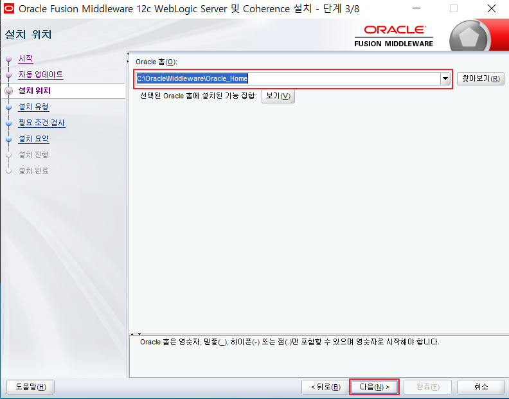Image resolution: width=509 pixels, height=399 pixels.
Task: Click the 'Oracle 홈(O):' label
Action: click(x=156, y=62)
